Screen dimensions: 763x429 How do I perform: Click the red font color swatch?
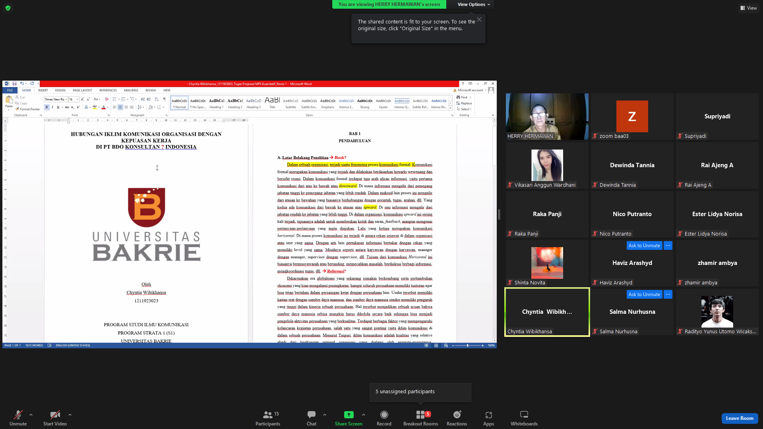[x=104, y=107]
